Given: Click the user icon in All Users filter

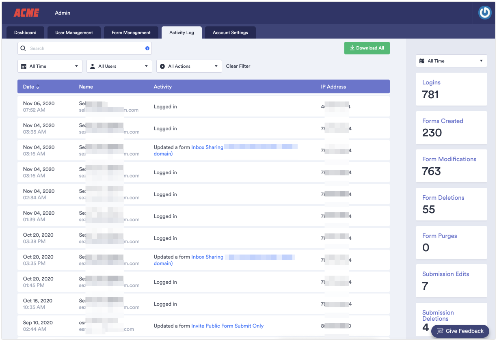Looking at the screenshot, I should click(93, 66).
